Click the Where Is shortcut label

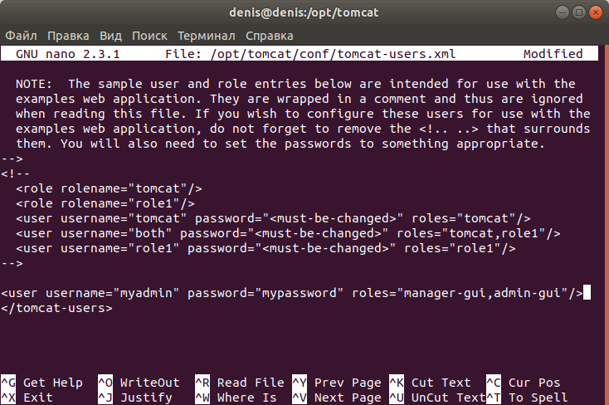[x=246, y=398]
